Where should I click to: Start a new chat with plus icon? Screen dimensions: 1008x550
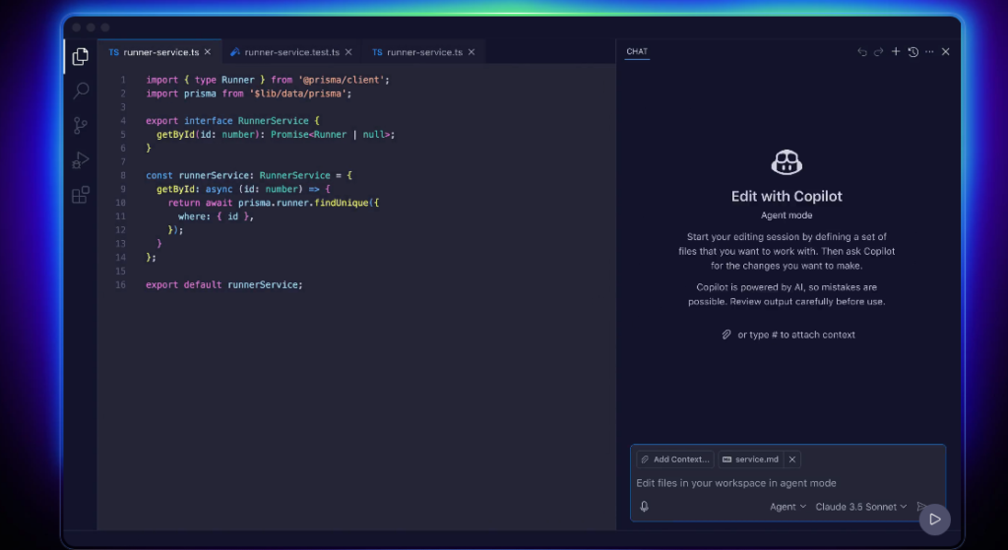click(x=896, y=51)
